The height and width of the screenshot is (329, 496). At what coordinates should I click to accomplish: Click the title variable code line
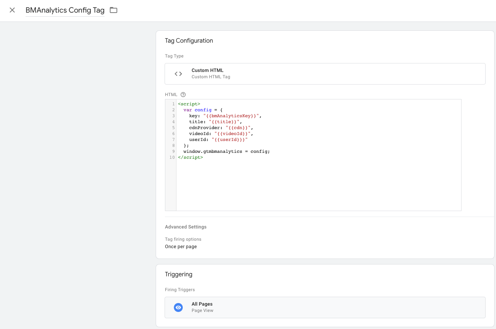point(215,122)
